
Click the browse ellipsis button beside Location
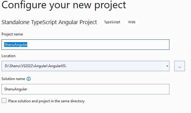[x=179, y=66]
